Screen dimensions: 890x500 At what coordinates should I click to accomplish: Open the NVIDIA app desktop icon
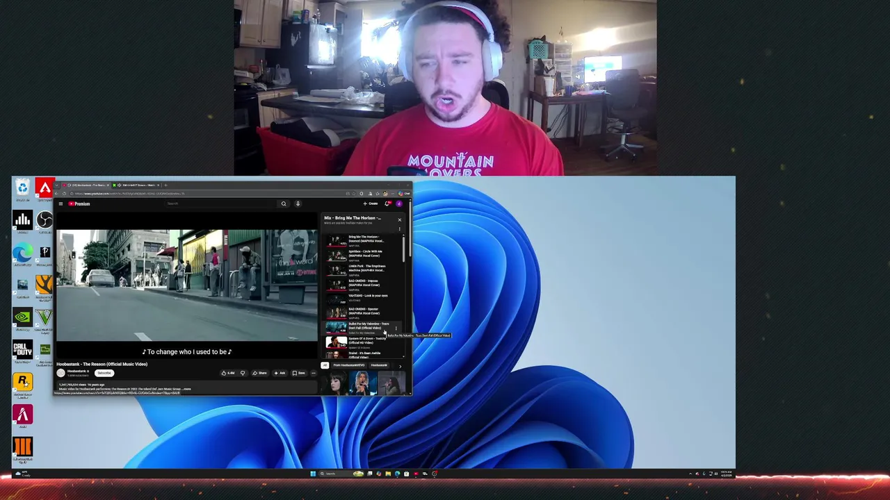point(22,318)
